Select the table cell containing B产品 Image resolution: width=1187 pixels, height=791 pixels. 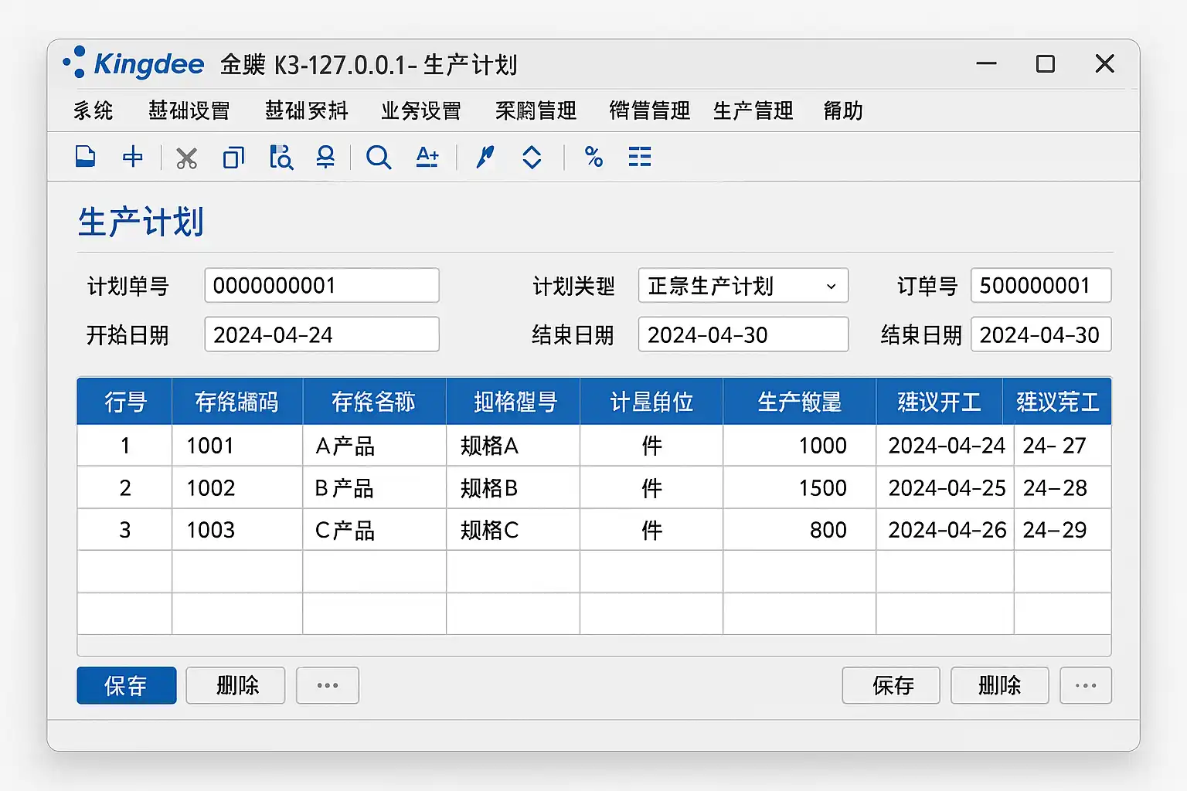[374, 488]
